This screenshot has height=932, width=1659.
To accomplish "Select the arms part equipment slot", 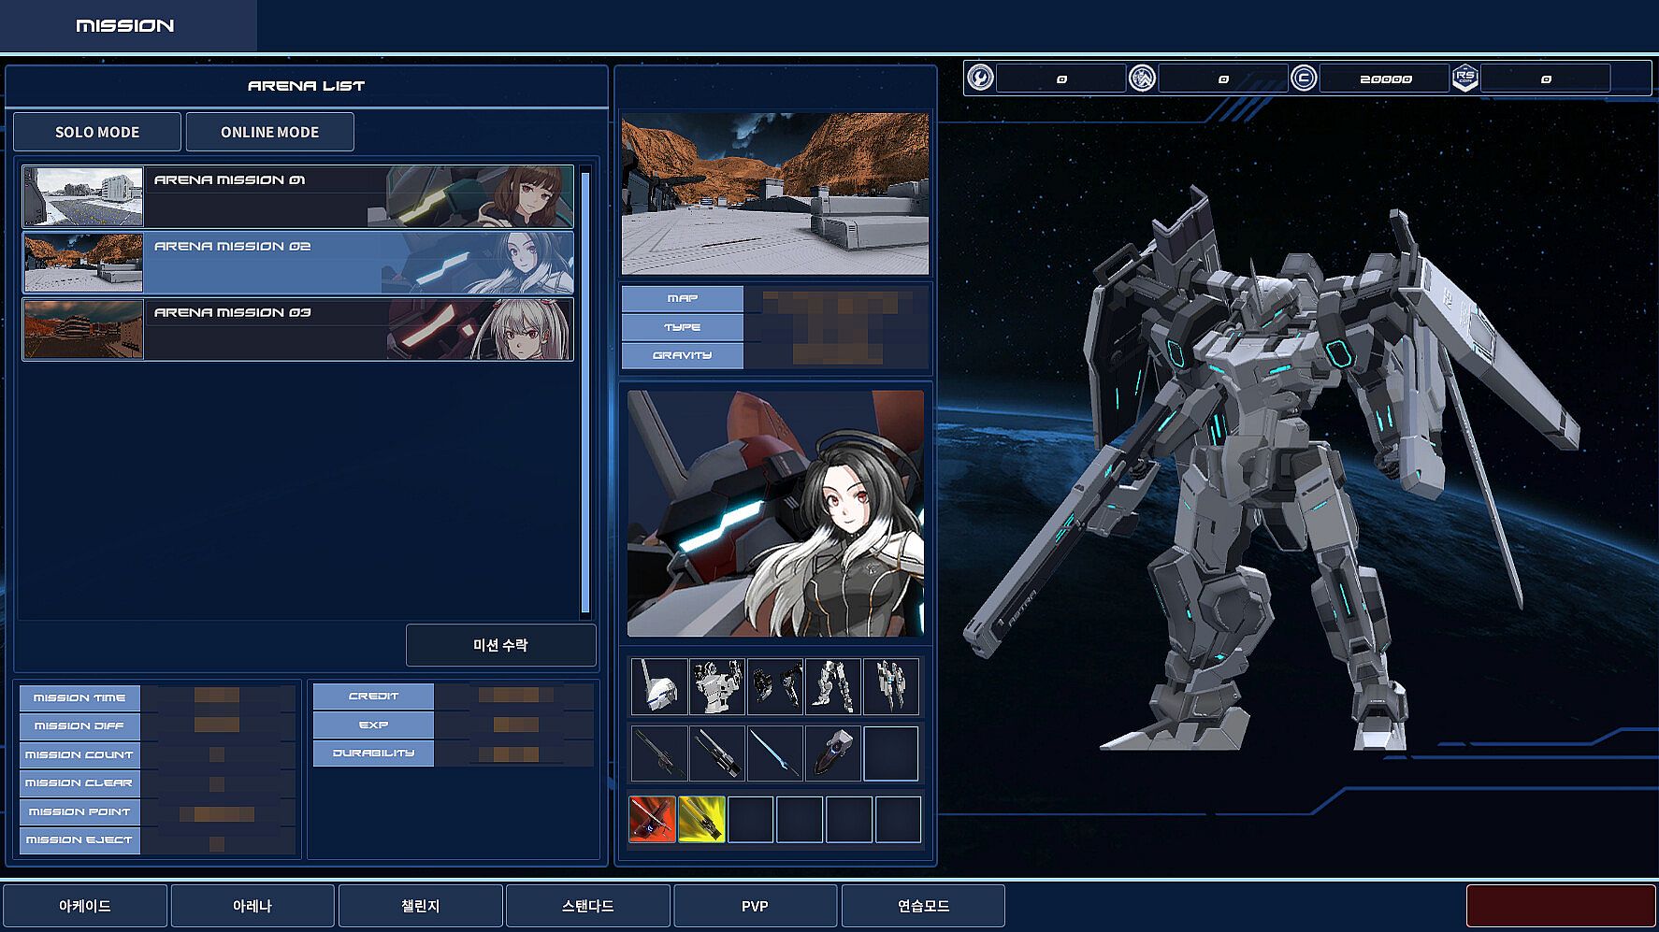I will pos(775,686).
